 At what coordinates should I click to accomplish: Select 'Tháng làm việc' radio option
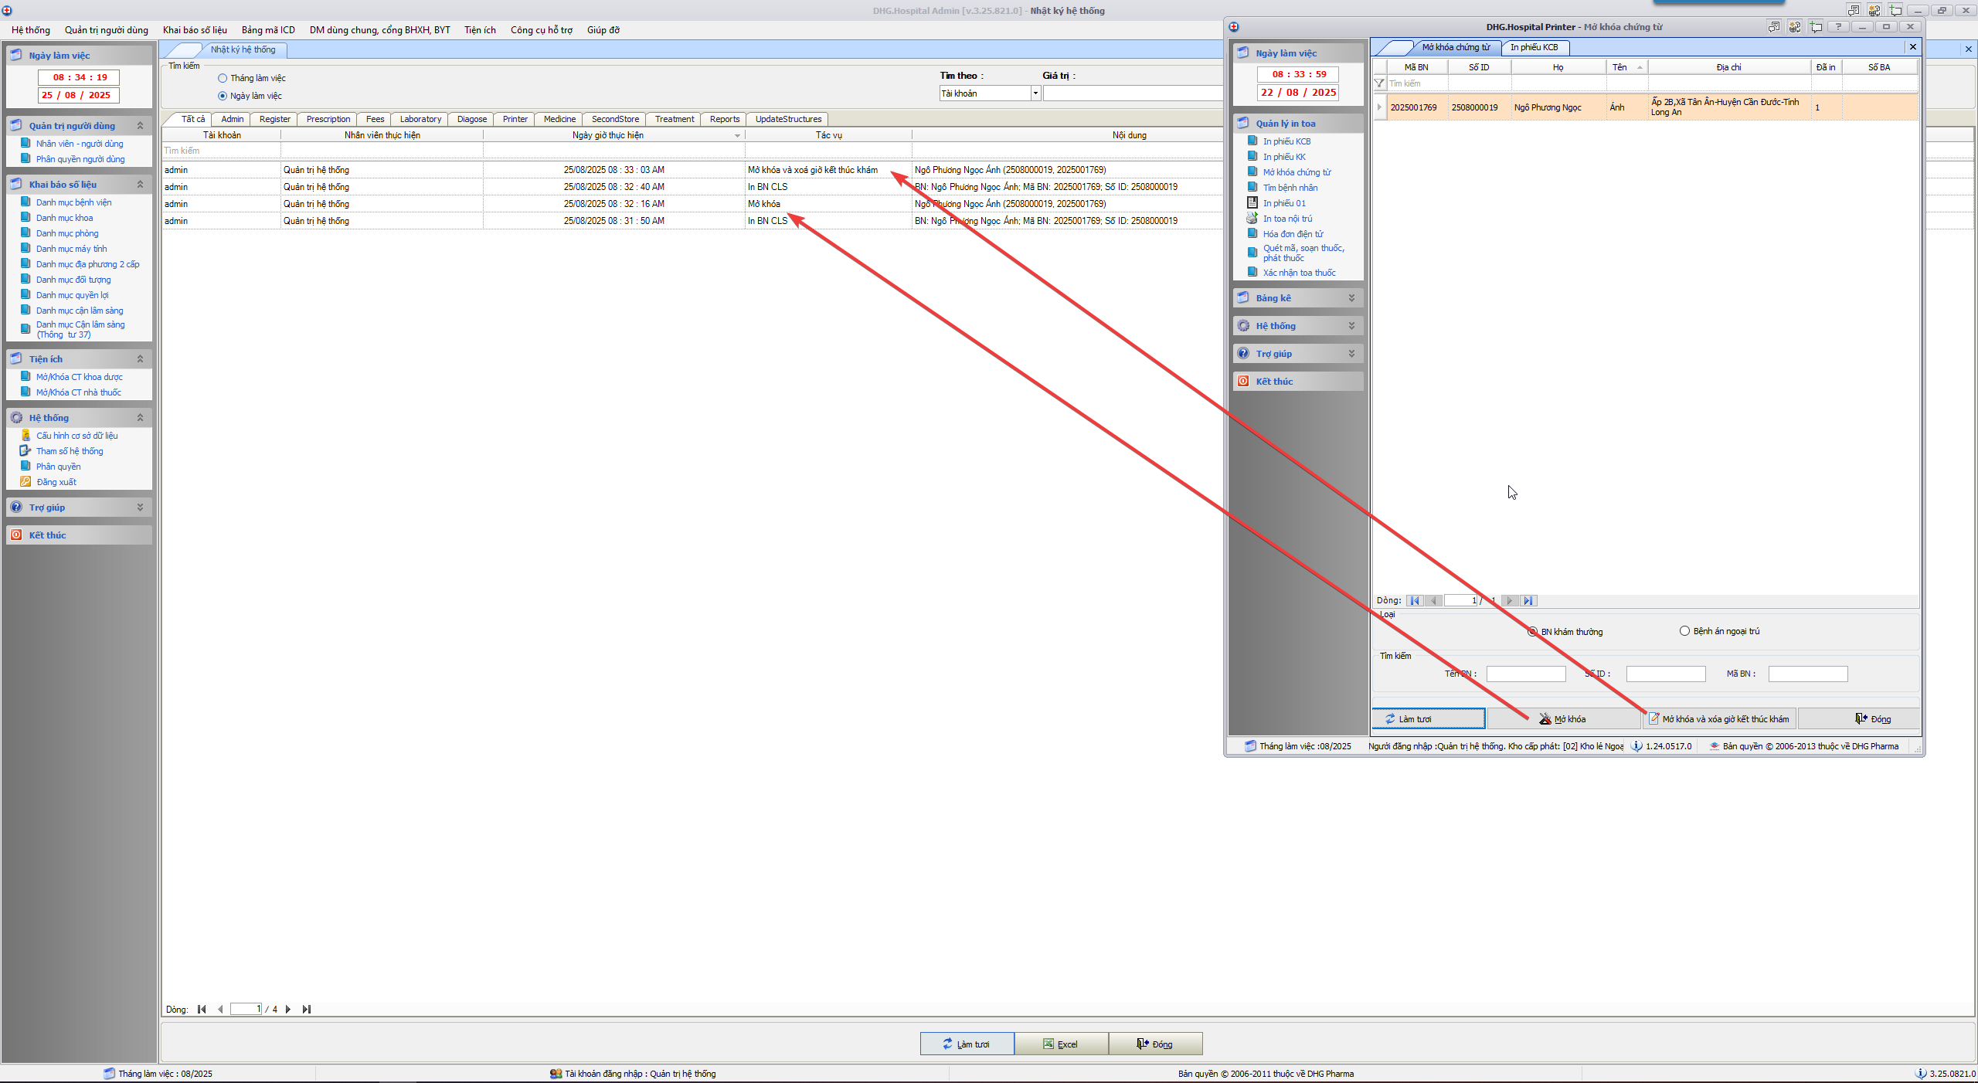pyautogui.click(x=223, y=78)
